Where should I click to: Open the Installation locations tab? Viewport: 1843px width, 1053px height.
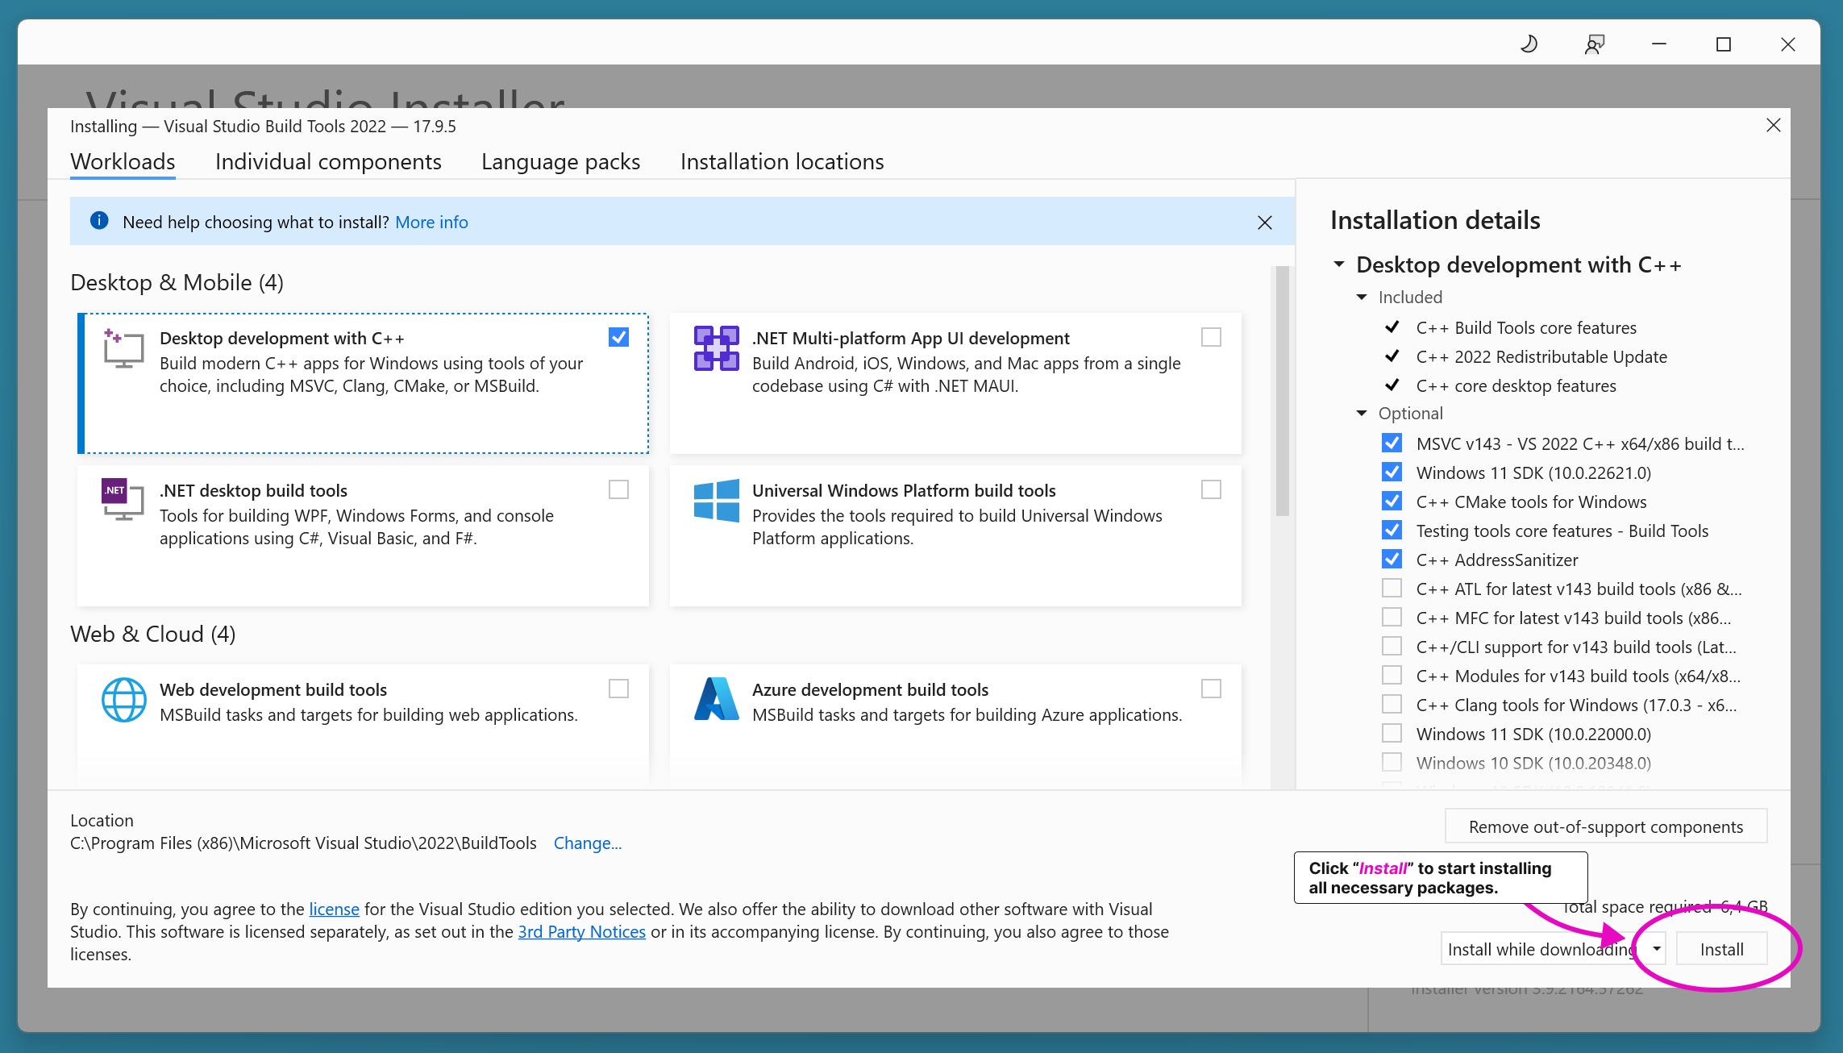coord(781,162)
